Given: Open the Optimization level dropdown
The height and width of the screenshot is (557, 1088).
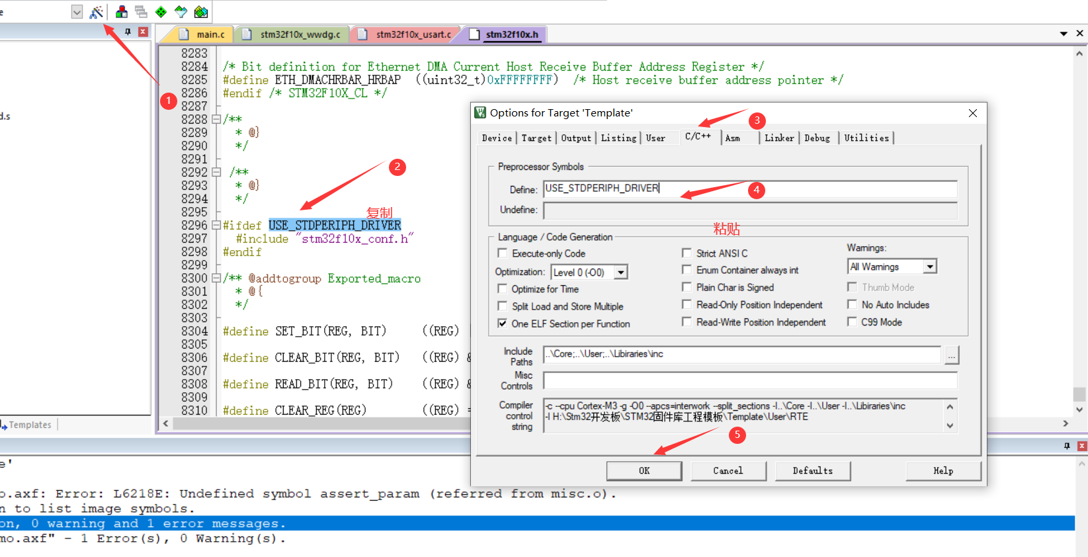Looking at the screenshot, I should point(620,272).
